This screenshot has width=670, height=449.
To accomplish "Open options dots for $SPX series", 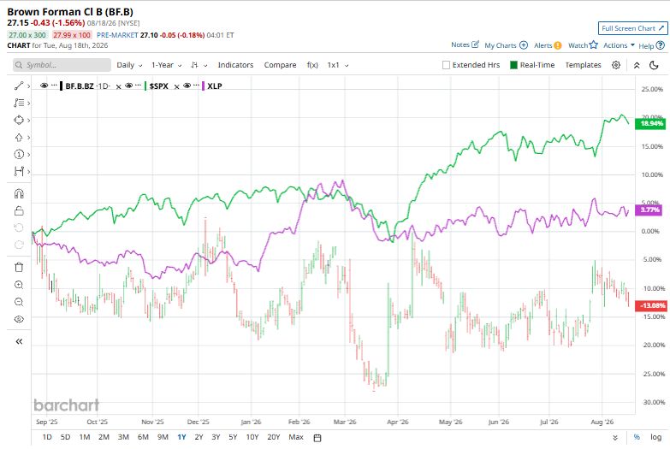I will pyautogui.click(x=139, y=86).
